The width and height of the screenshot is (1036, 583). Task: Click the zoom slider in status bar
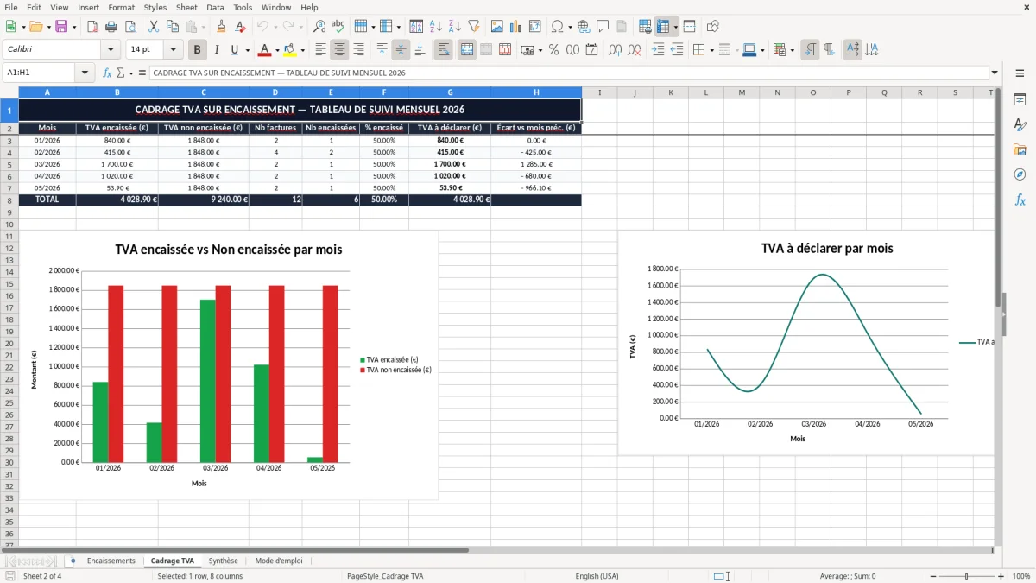point(967,576)
